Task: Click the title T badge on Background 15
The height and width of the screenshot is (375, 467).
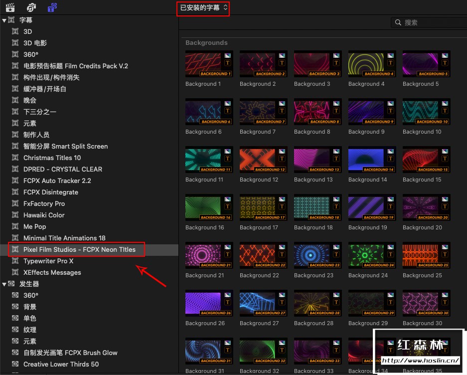Action: point(445,159)
